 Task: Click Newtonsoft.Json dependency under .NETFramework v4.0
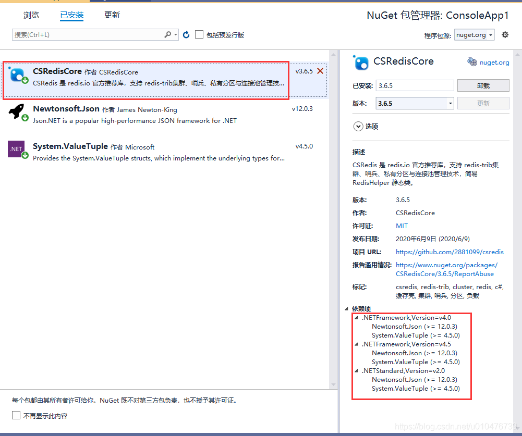click(x=415, y=326)
